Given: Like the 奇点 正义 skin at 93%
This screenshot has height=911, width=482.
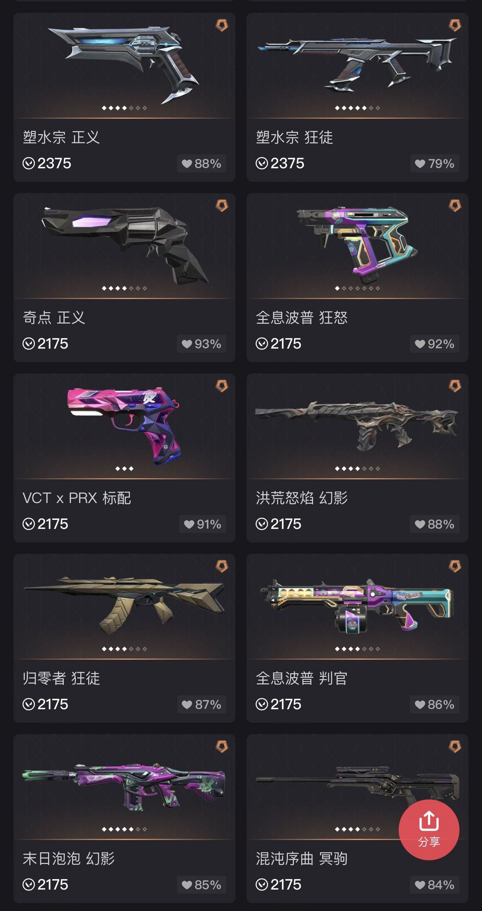Looking at the screenshot, I should [202, 344].
